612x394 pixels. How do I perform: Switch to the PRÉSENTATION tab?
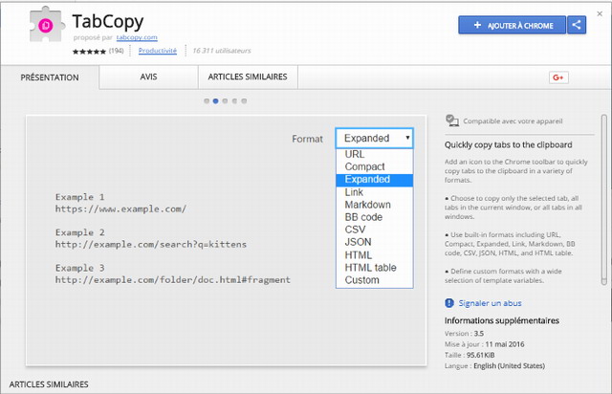pos(50,77)
